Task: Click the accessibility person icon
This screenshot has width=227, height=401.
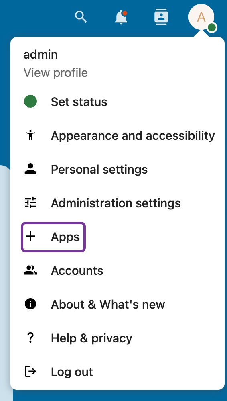Action: point(30,135)
